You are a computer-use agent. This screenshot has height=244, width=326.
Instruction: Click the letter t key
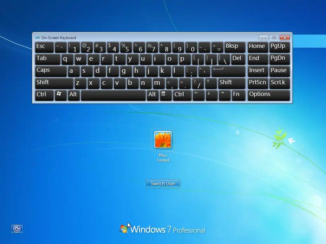pos(120,59)
